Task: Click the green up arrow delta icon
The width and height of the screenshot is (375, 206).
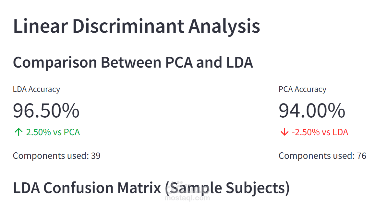Action: point(18,132)
